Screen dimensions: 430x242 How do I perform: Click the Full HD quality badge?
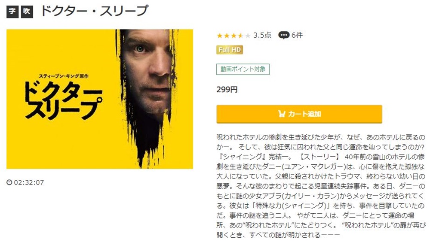pos(230,49)
